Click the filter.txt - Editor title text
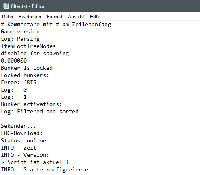Image resolution: width=200 pixels, height=175 pixels. coord(28,6)
